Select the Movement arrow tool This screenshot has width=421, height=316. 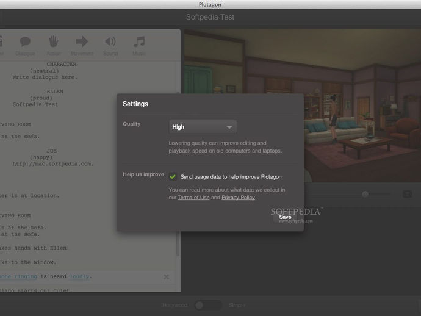click(x=82, y=46)
